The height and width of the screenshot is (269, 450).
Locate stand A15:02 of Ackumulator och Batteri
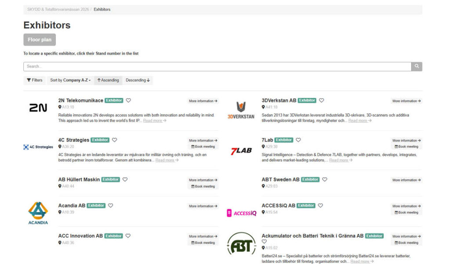[x=272, y=248]
